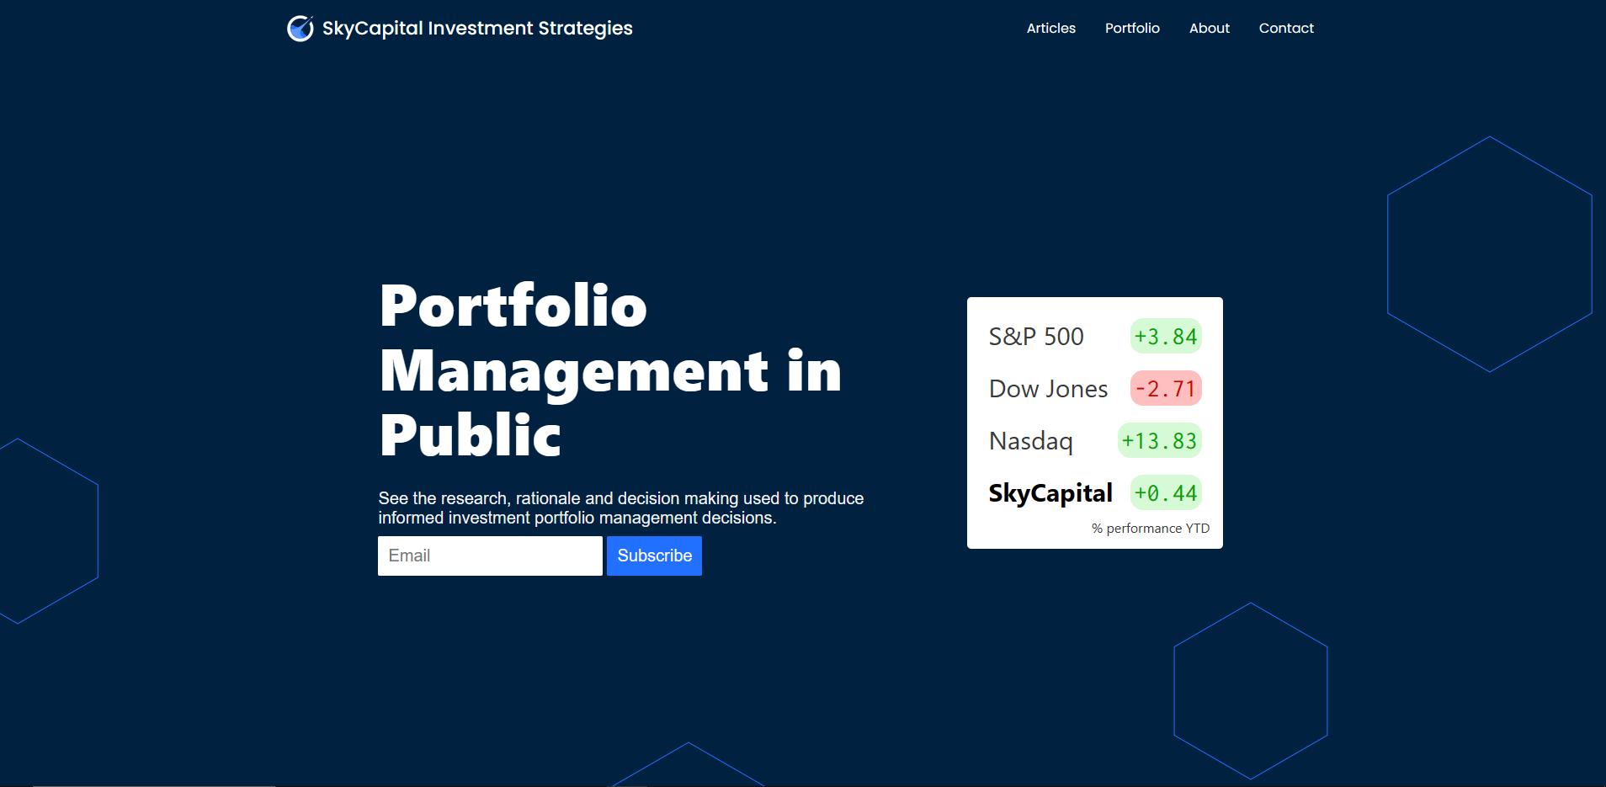Click the Nasdaq +13.83 green badge
Screen dimensions: 1606x787
point(1159,441)
